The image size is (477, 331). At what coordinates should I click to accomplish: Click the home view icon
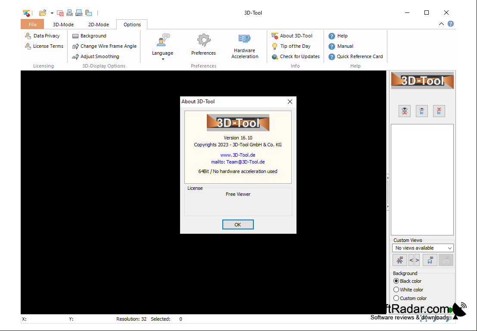[x=400, y=260]
